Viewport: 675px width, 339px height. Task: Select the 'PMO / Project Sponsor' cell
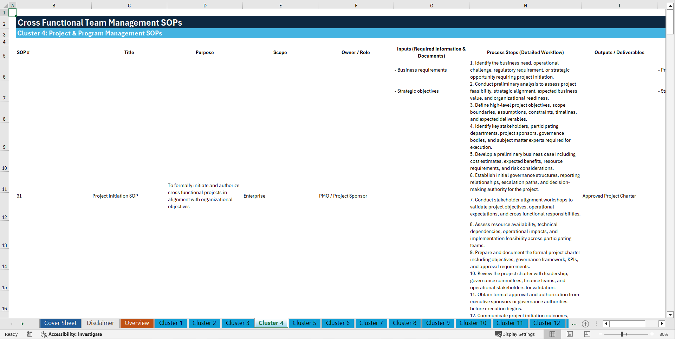[x=343, y=196]
